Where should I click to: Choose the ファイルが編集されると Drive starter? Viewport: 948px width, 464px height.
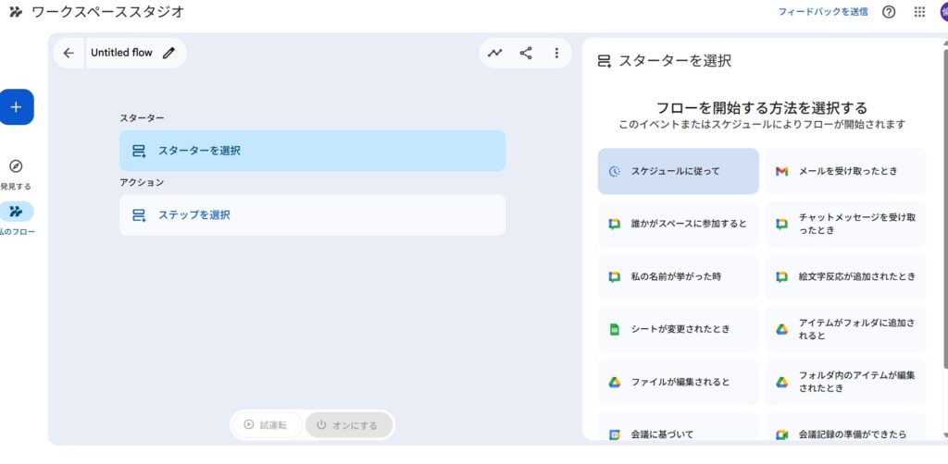pyautogui.click(x=678, y=382)
